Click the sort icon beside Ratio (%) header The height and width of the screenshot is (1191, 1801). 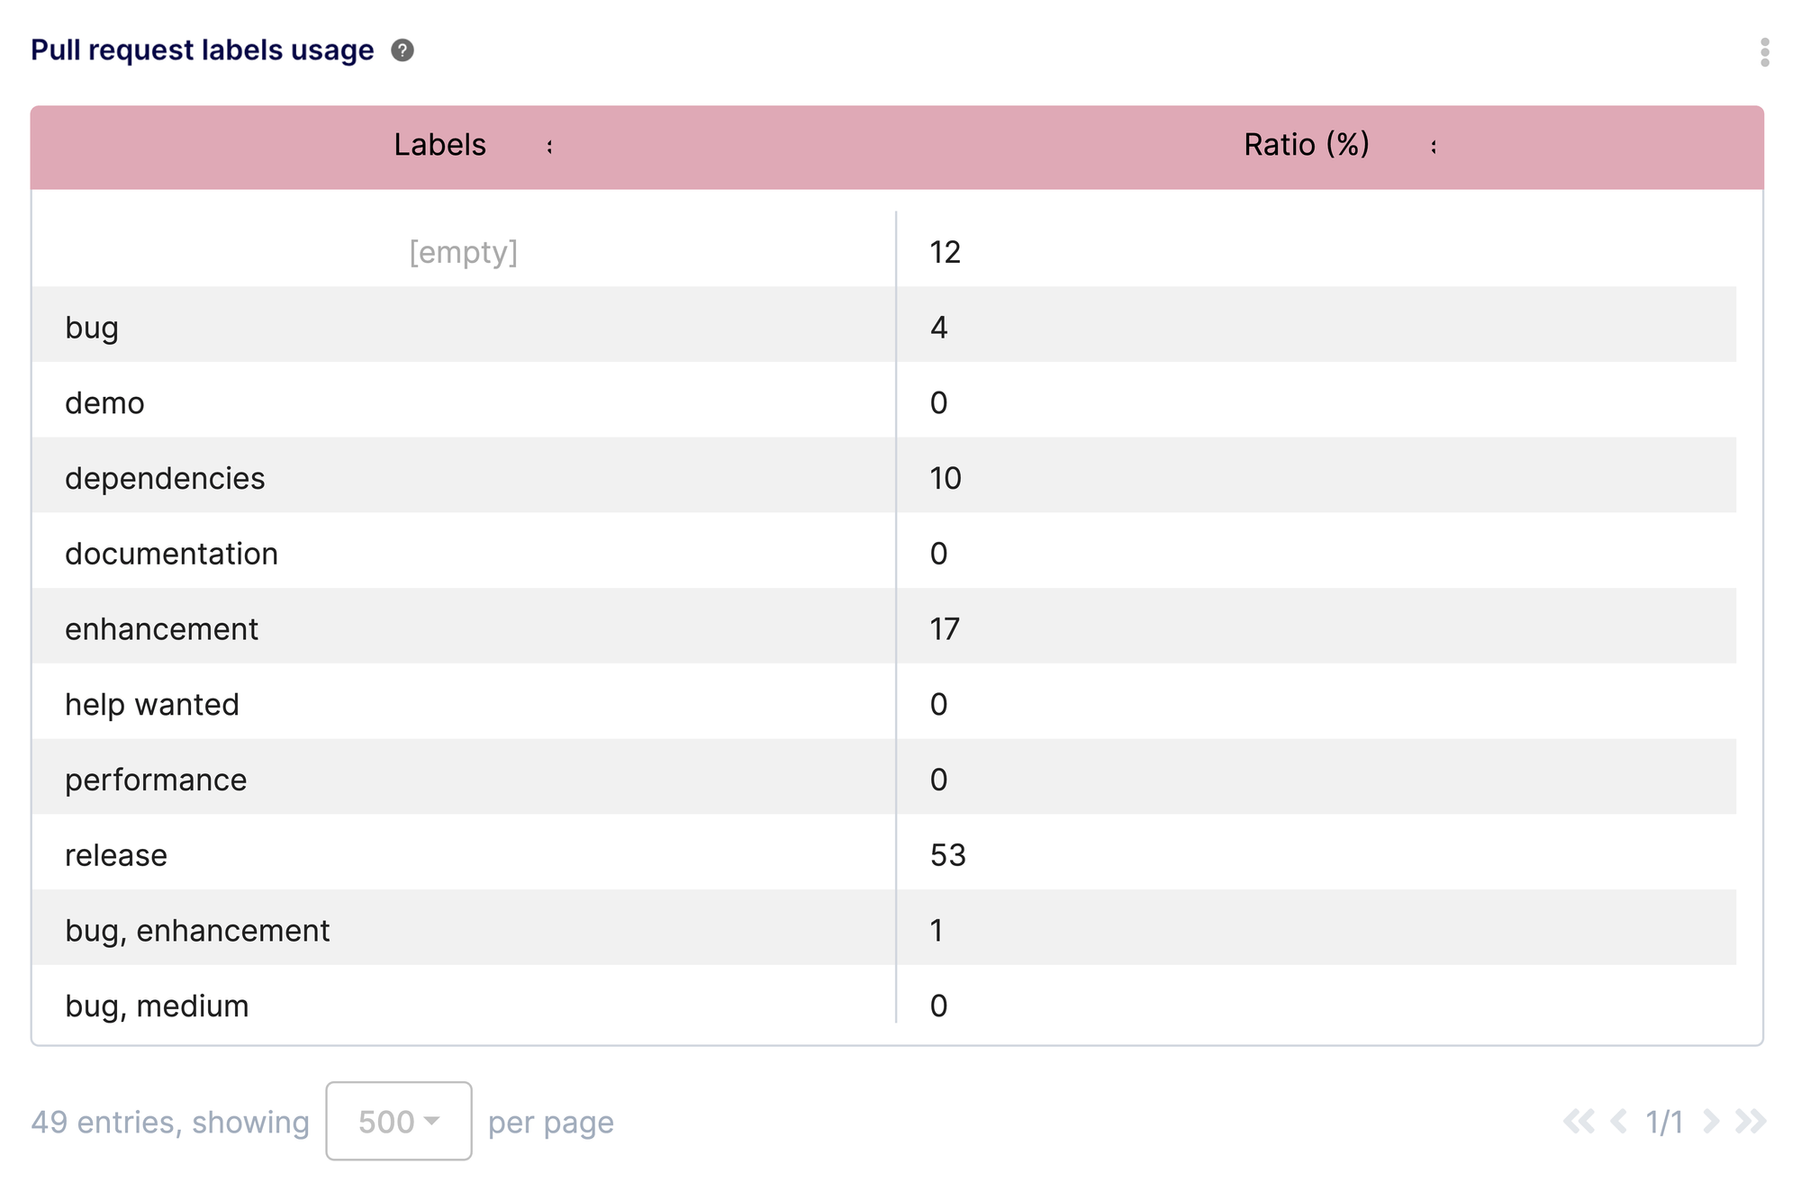(x=1432, y=146)
